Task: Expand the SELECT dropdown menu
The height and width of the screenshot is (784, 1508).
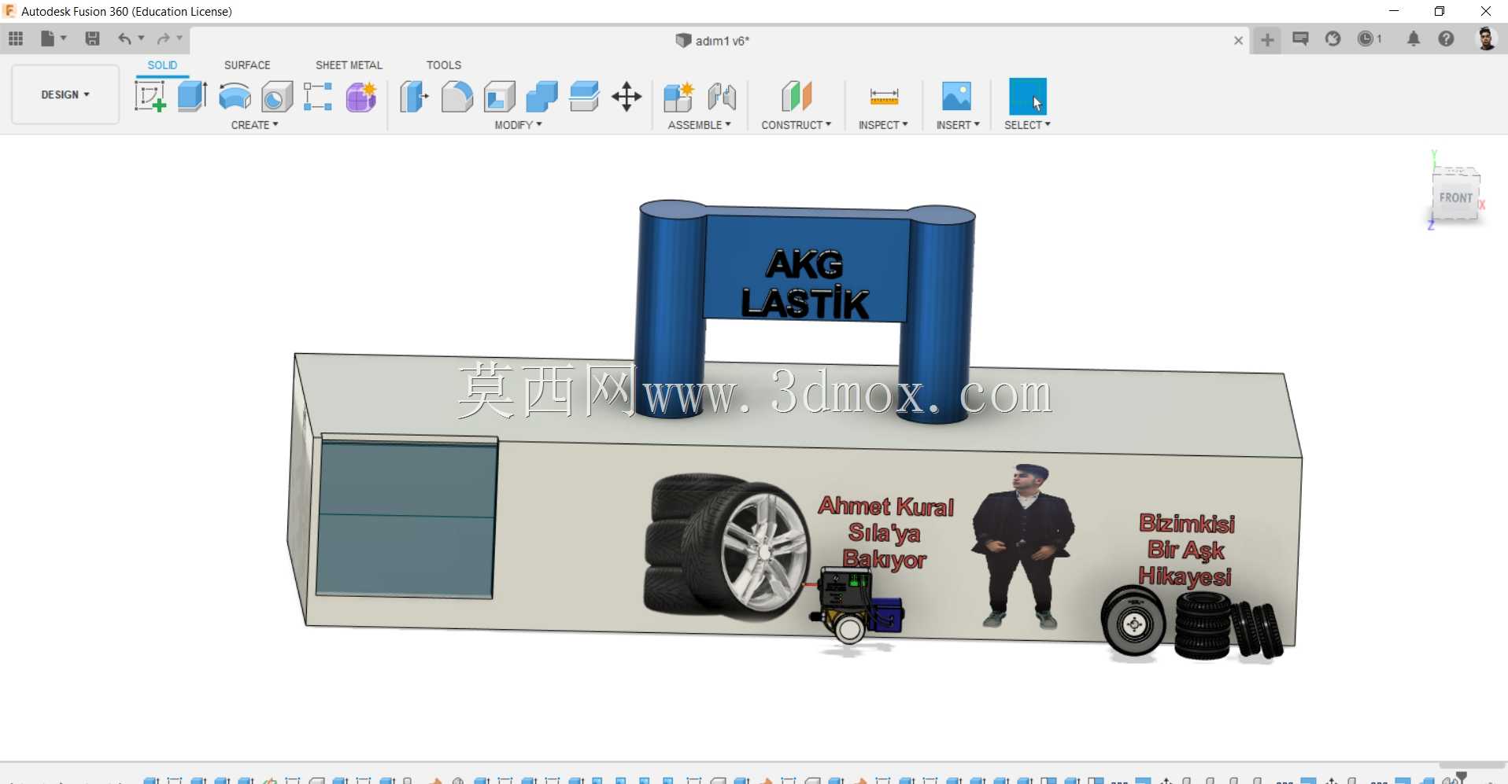Action: click(1028, 125)
